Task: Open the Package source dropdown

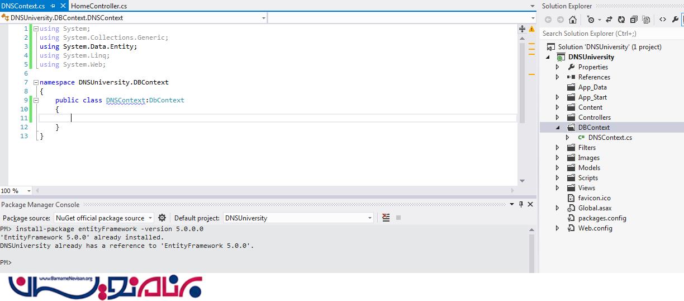Action: tap(150, 218)
